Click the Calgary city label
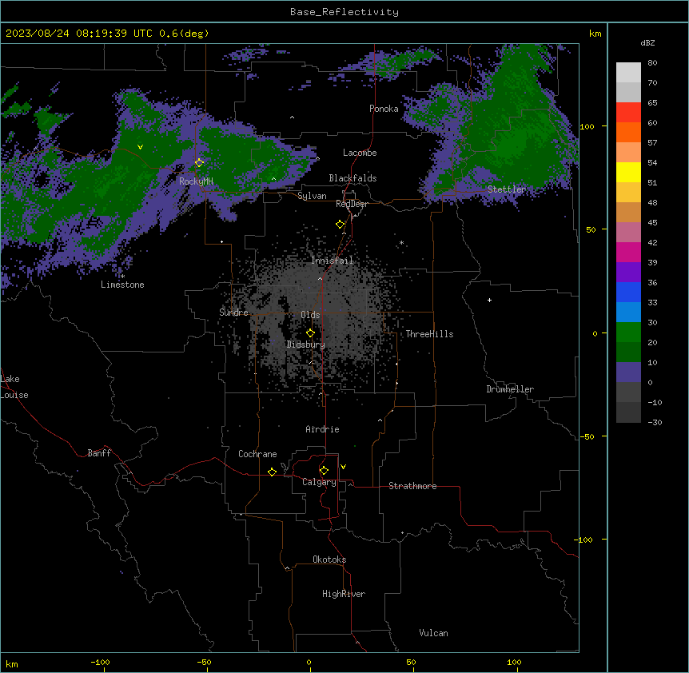Viewport: 689px width, 673px height. [319, 482]
